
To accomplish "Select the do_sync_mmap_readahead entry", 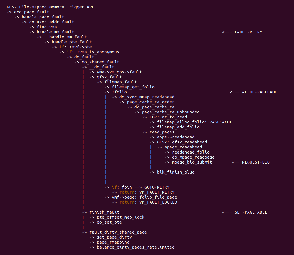I will click(x=147, y=97).
